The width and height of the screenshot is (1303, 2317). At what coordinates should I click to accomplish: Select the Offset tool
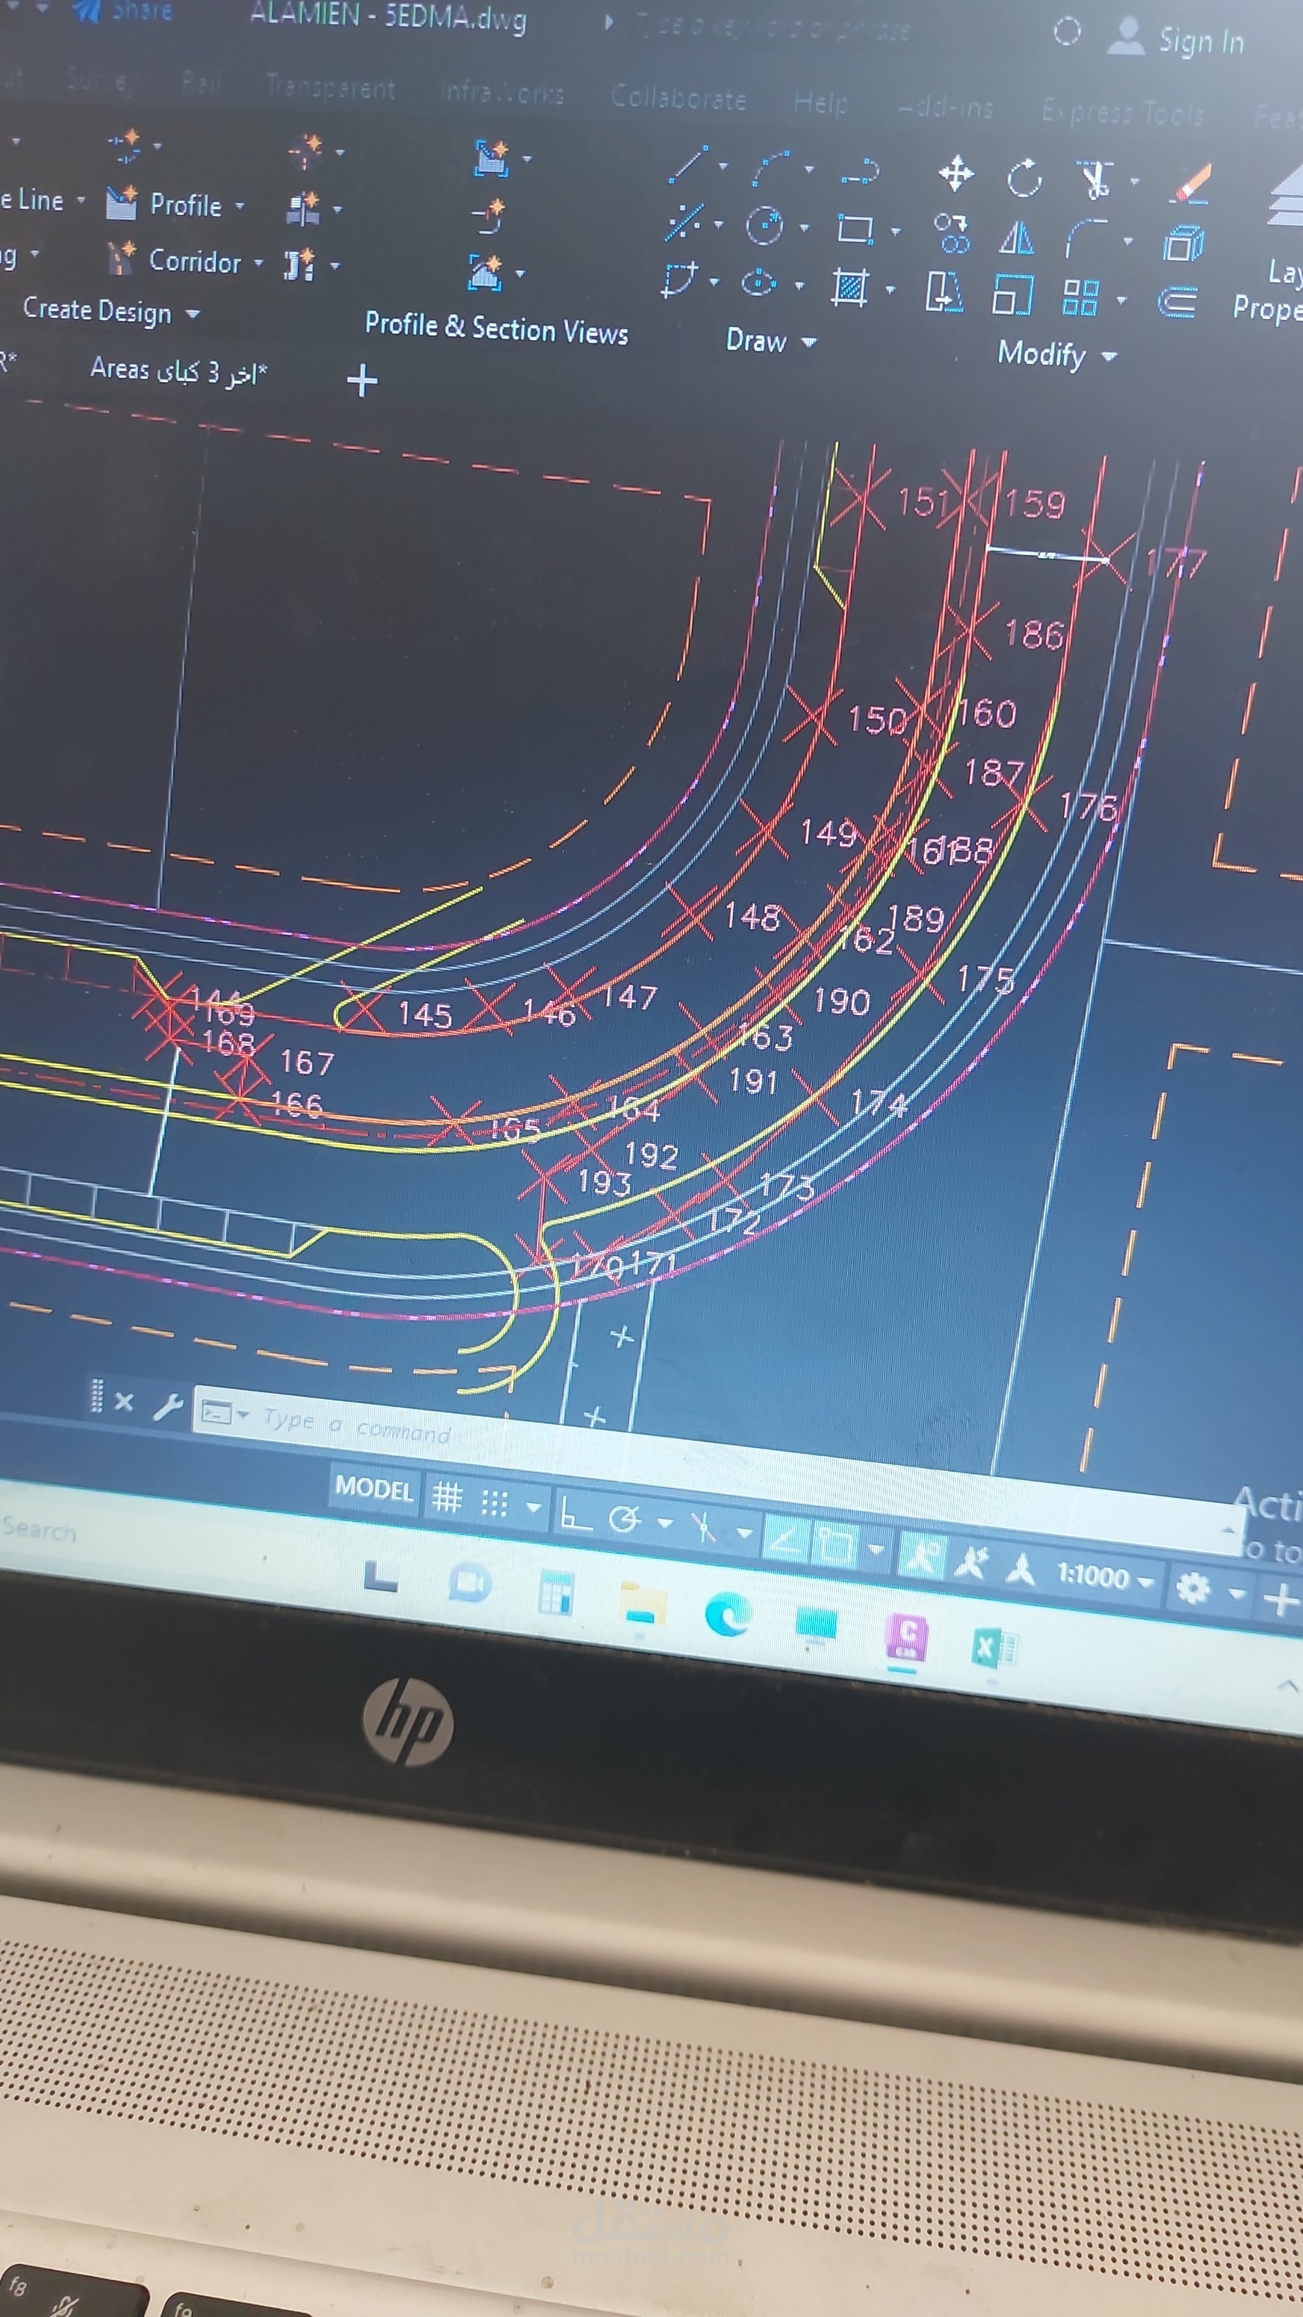point(1177,302)
